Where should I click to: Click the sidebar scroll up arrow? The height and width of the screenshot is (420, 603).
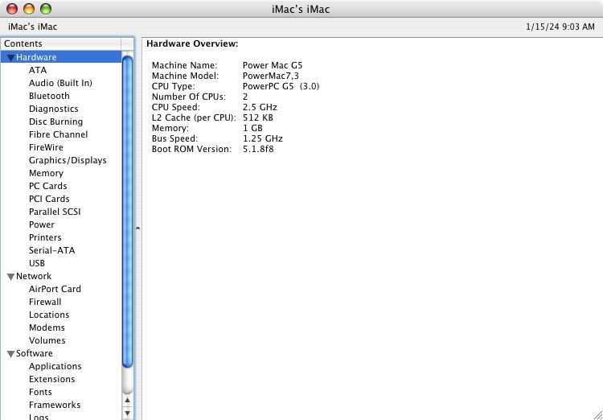(127, 399)
